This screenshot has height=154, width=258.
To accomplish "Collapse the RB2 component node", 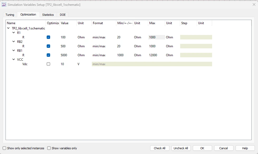I will click(x=14, y=42).
